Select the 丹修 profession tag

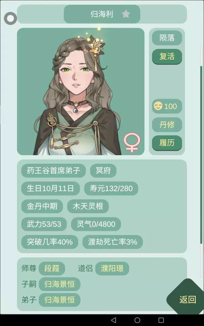coord(167,125)
